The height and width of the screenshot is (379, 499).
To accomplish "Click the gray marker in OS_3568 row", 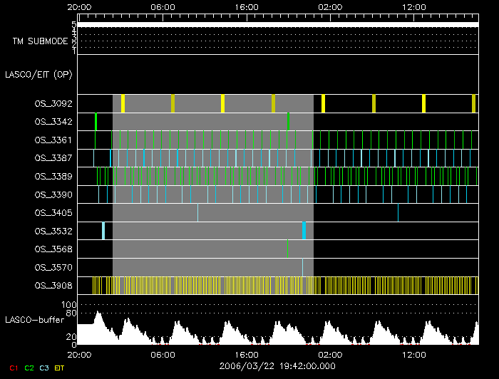I will coord(287,249).
